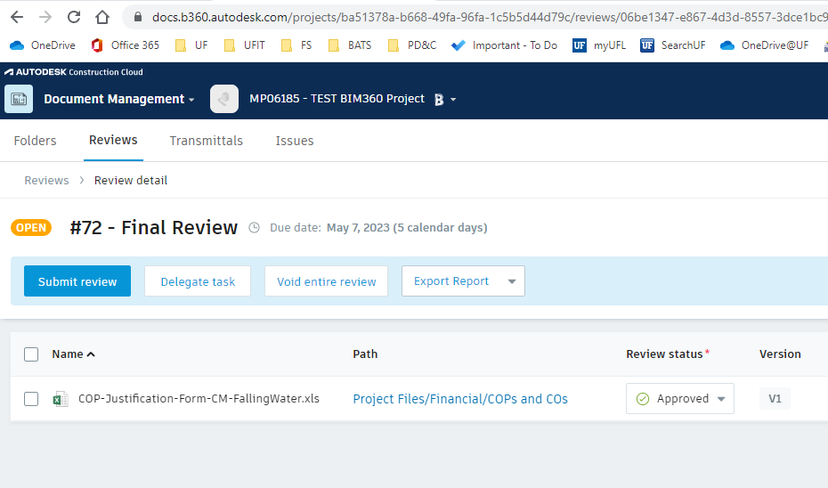The image size is (828, 488).
Task: Click the Delegate task button
Action: coord(198,281)
